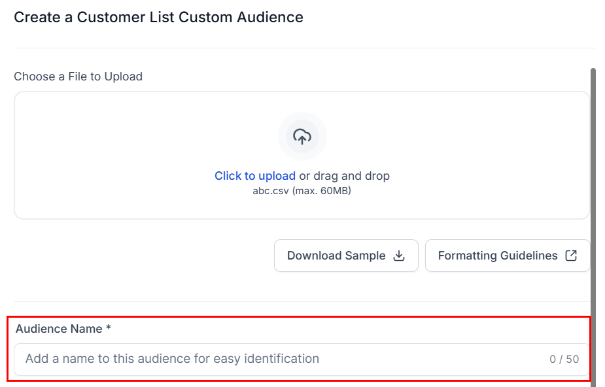Click the 'Click to upload' link
The image size is (605, 387).
point(255,176)
